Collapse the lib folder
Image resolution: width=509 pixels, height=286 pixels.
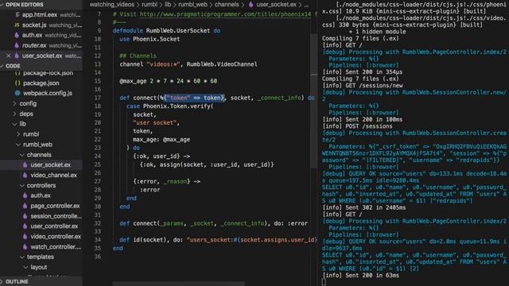coord(14,124)
